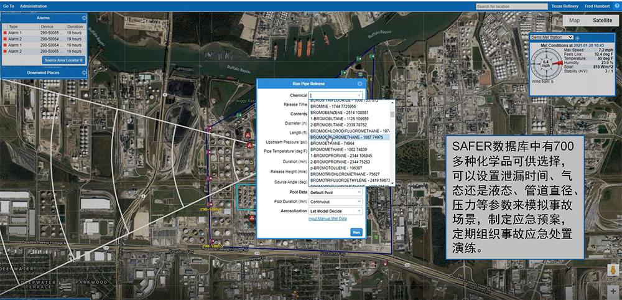Click the Run button
Screen dimensions: 622x300
(356, 232)
